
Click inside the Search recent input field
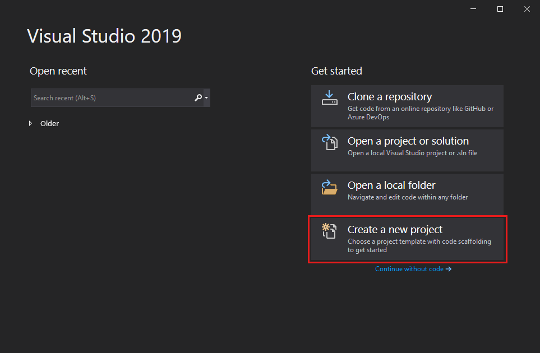(x=101, y=97)
